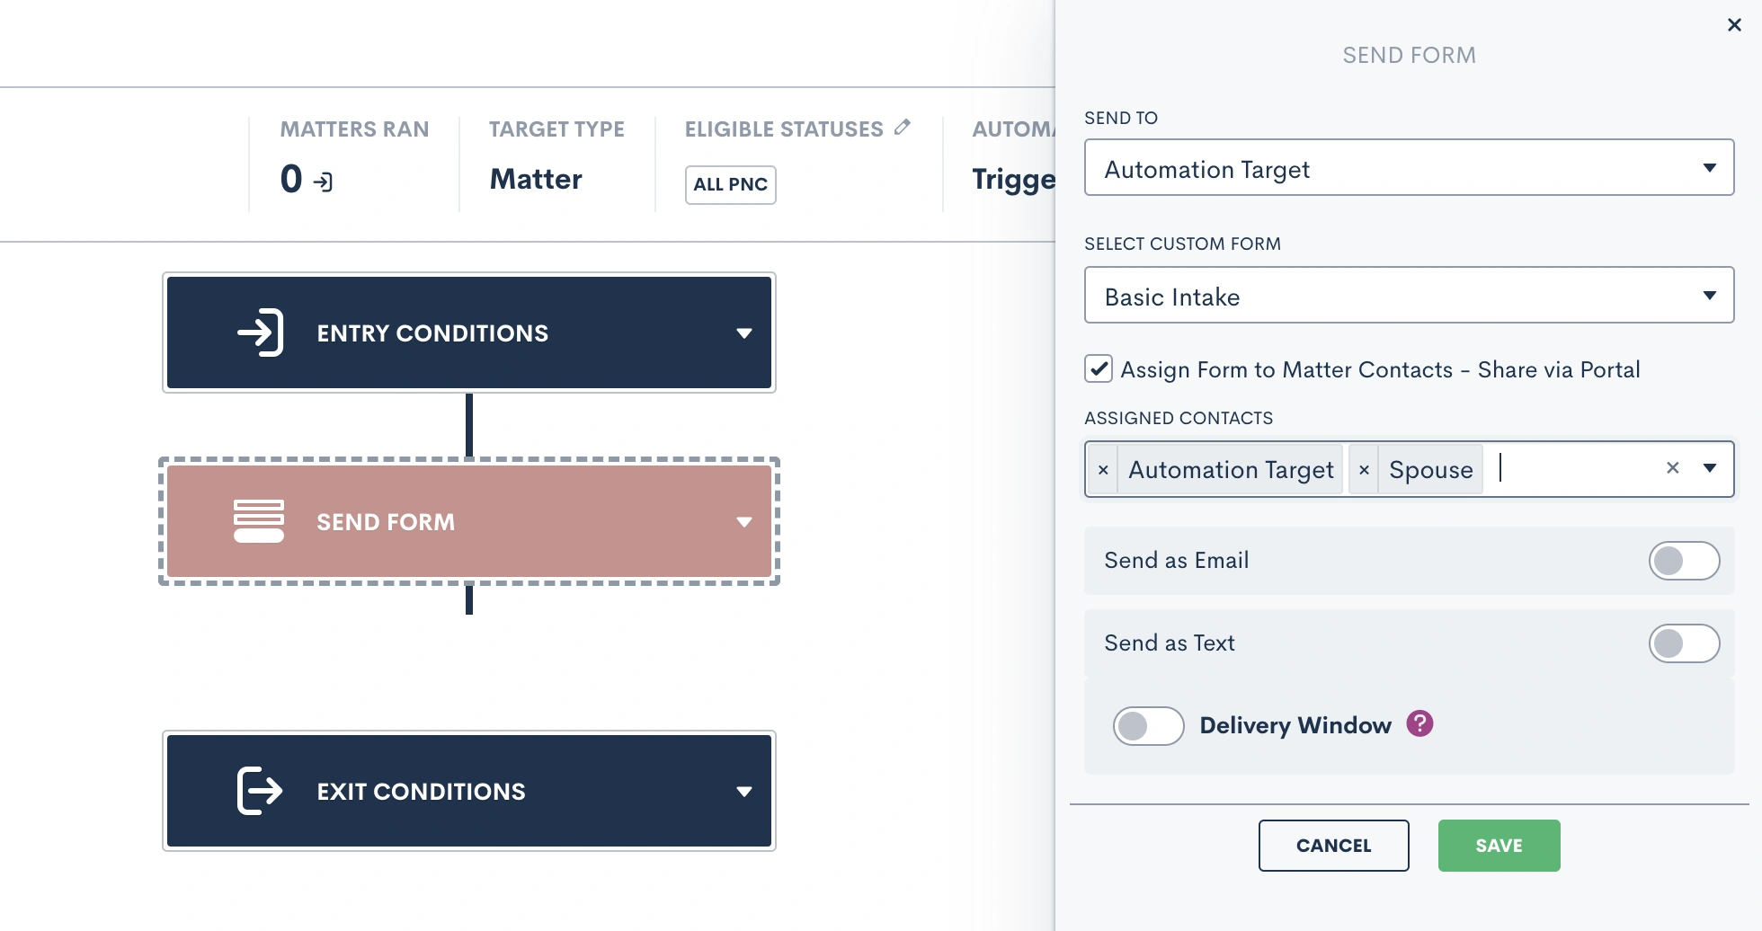Viewport: 1762px width, 931px height.
Task: Click the Exit Conditions arrow-out icon
Action: click(x=260, y=791)
